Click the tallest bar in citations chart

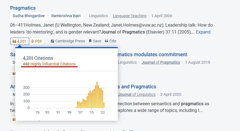coord(97,95)
